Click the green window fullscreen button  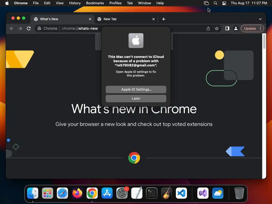point(24,18)
